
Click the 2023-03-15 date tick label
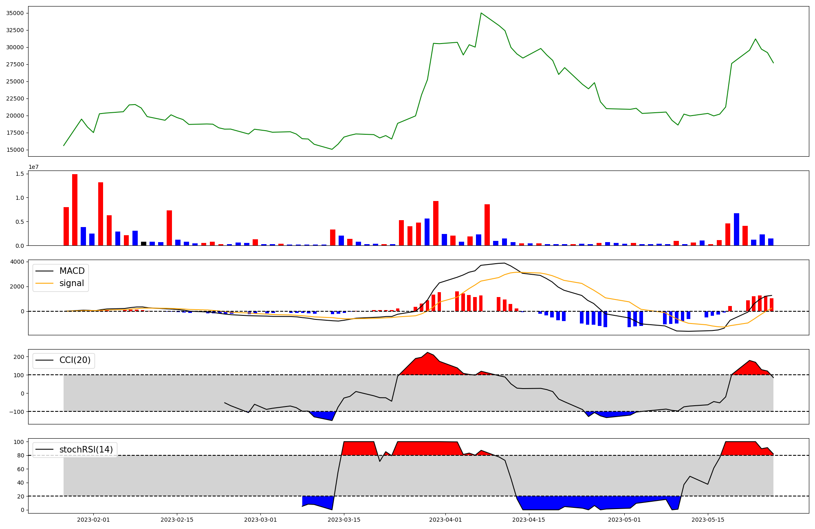click(x=344, y=520)
